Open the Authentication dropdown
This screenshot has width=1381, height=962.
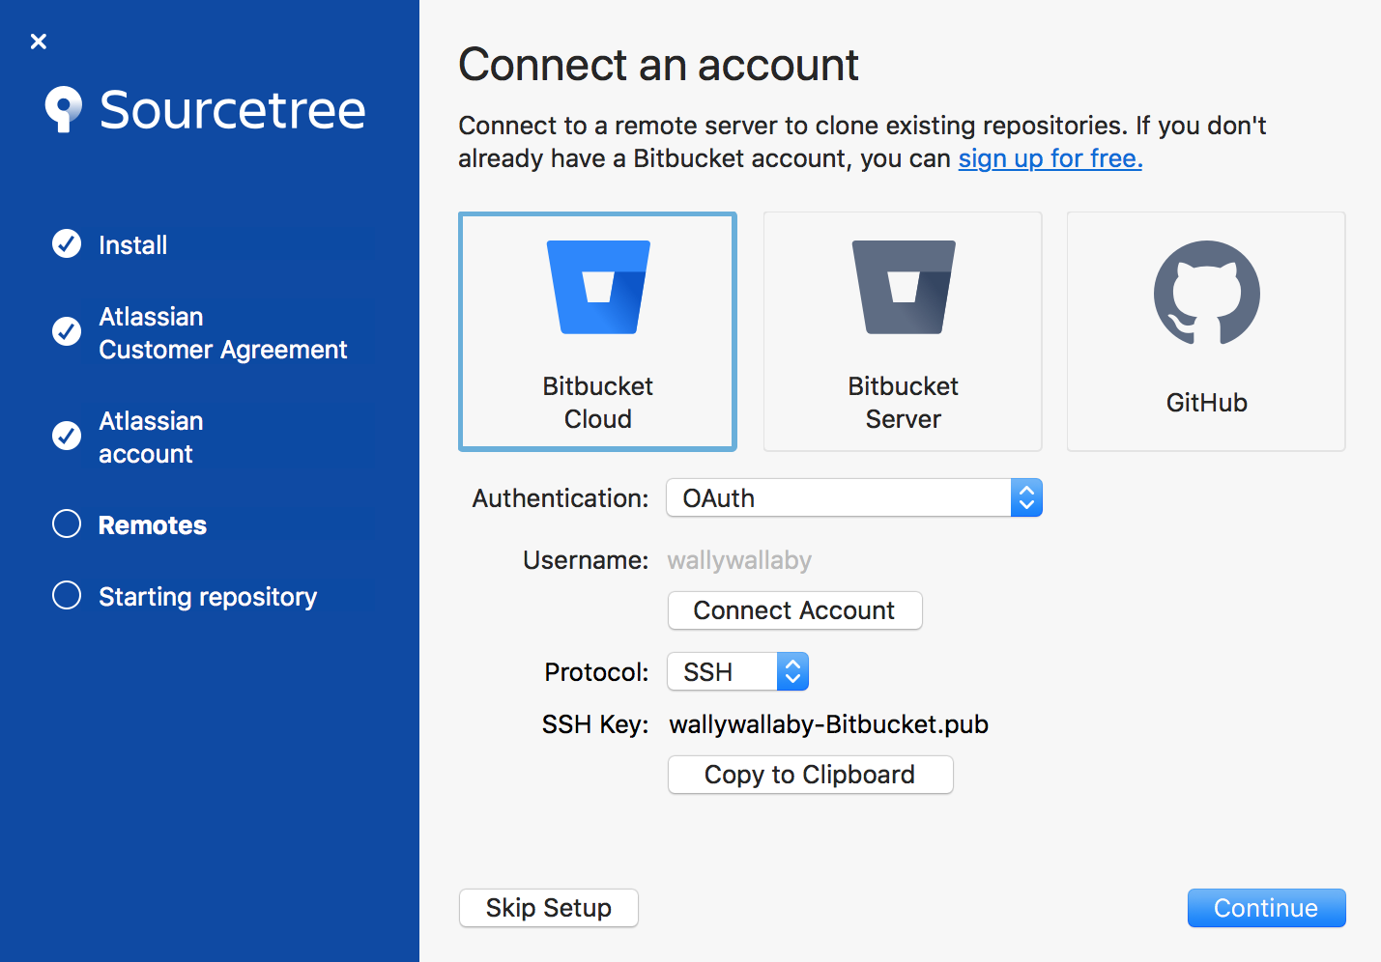point(853,497)
